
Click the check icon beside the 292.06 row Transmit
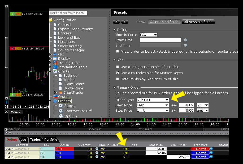tap(211, 153)
